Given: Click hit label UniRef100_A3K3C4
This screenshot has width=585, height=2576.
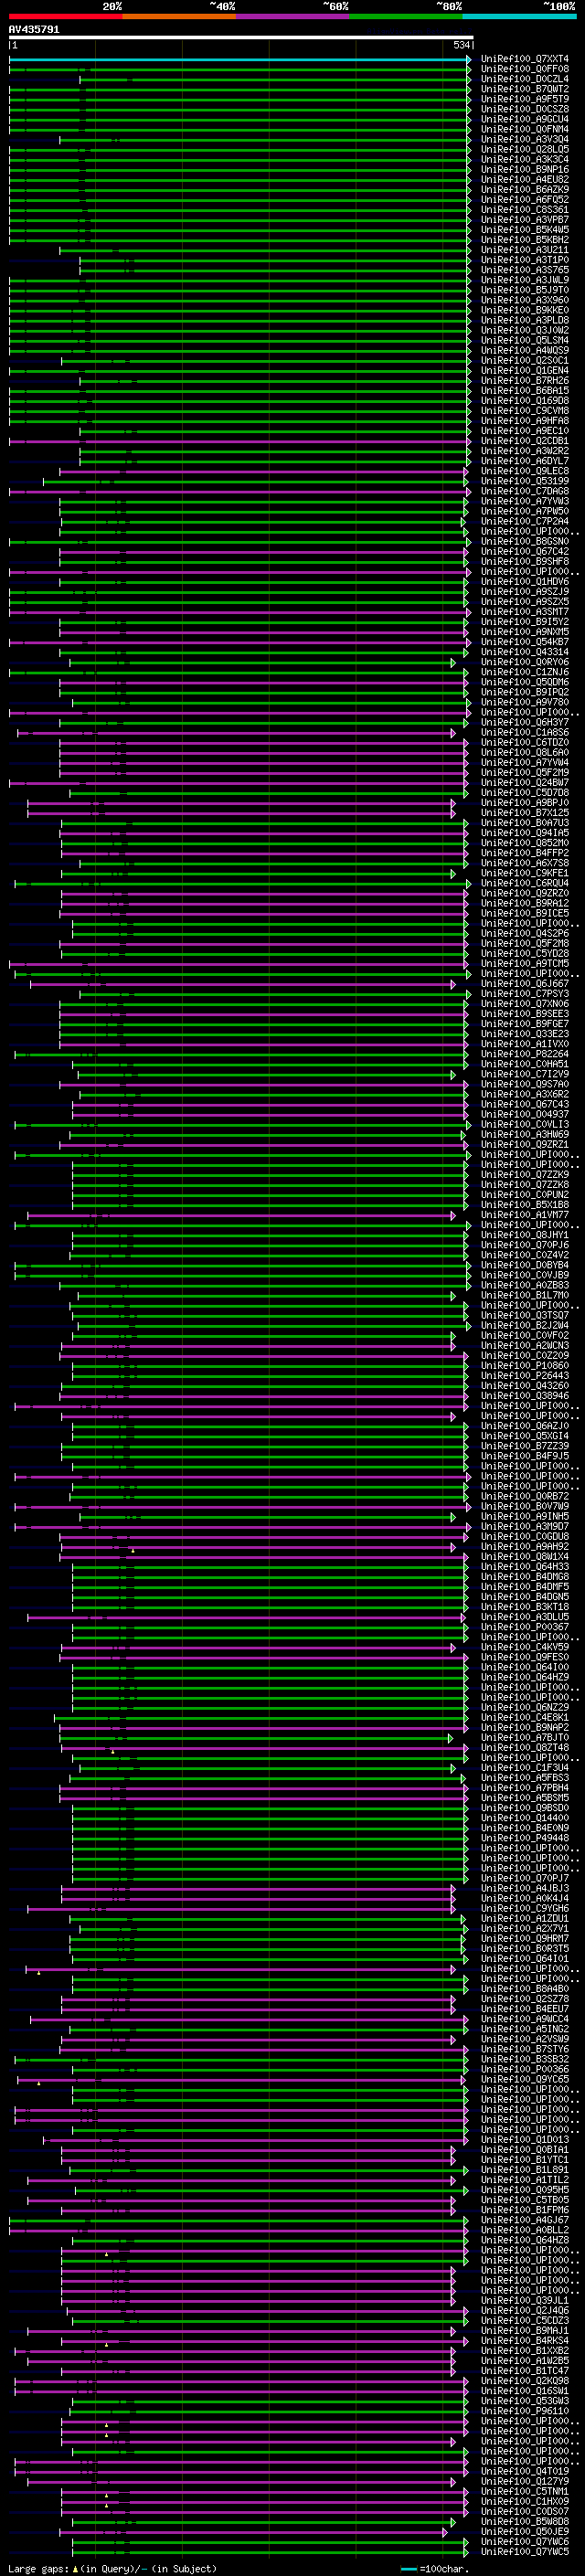Looking at the screenshot, I should point(525,159).
